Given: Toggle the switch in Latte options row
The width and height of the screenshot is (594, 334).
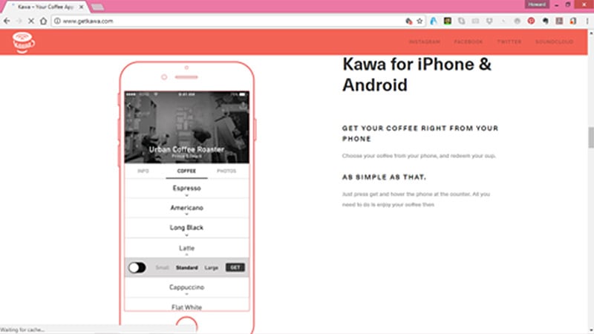Looking at the screenshot, I should tap(137, 268).
